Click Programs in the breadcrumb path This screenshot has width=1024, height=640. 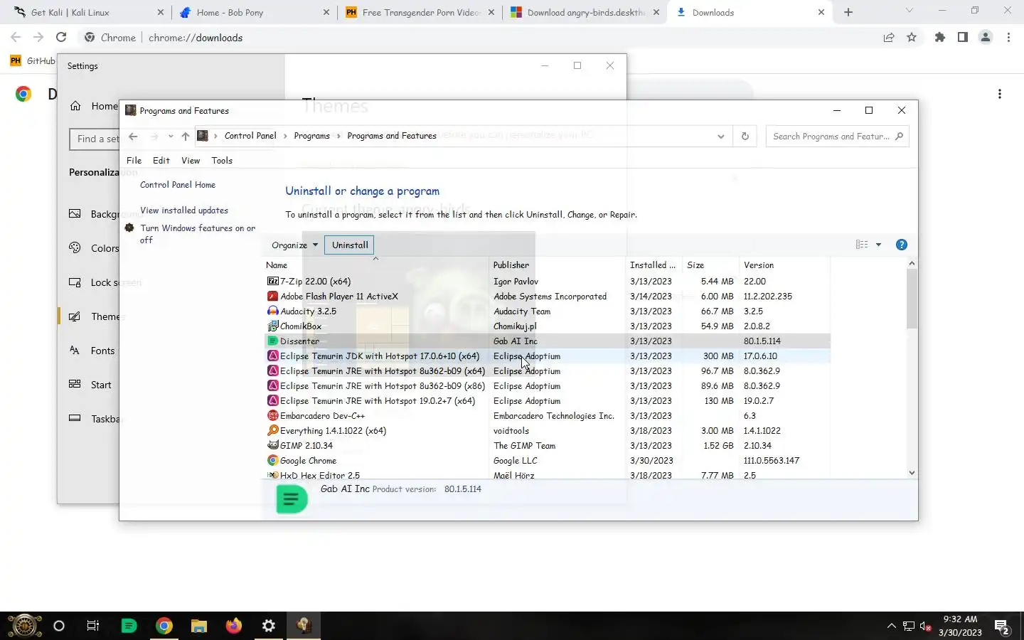[311, 136]
